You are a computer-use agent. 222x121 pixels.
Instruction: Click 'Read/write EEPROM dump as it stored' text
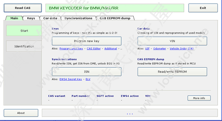pyautogui.click(x=166, y=64)
